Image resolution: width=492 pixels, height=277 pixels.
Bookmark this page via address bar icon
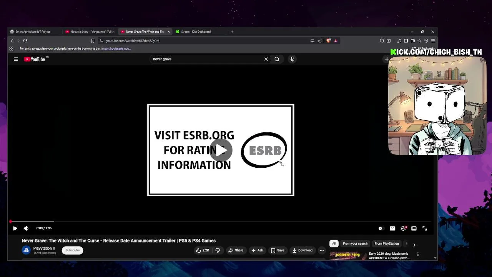coord(93,41)
